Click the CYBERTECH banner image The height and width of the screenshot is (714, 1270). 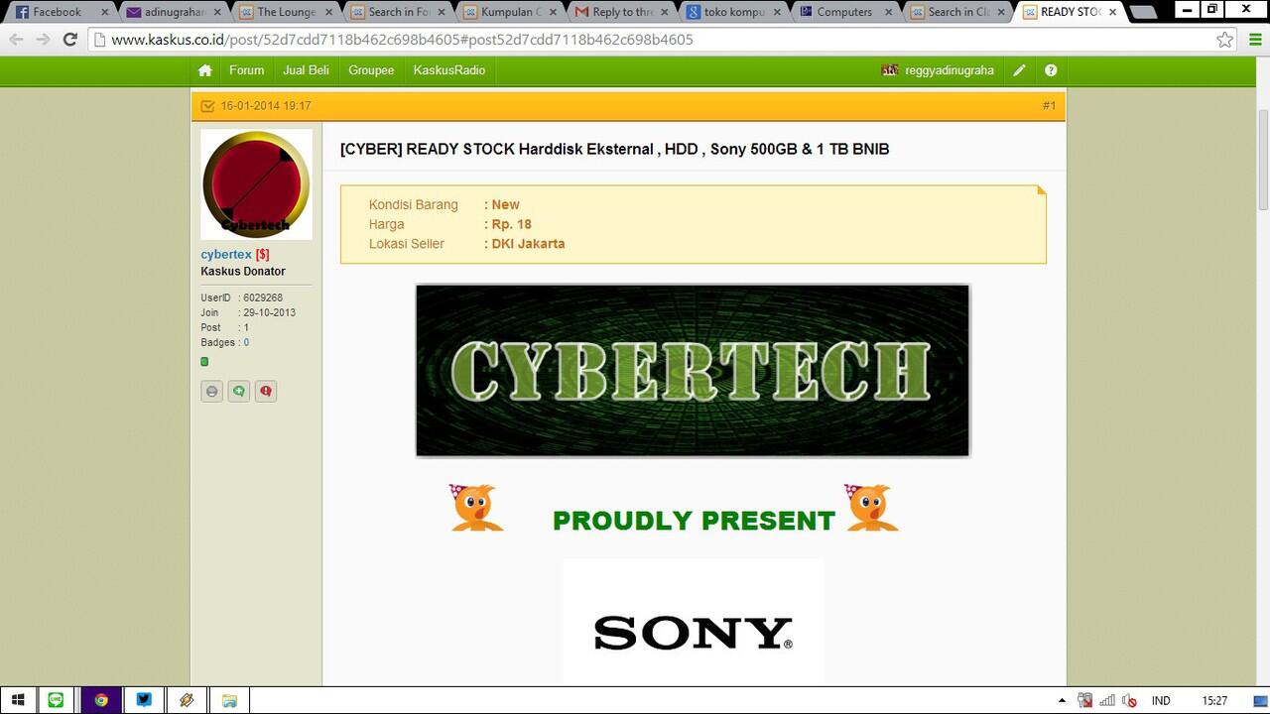coord(693,370)
